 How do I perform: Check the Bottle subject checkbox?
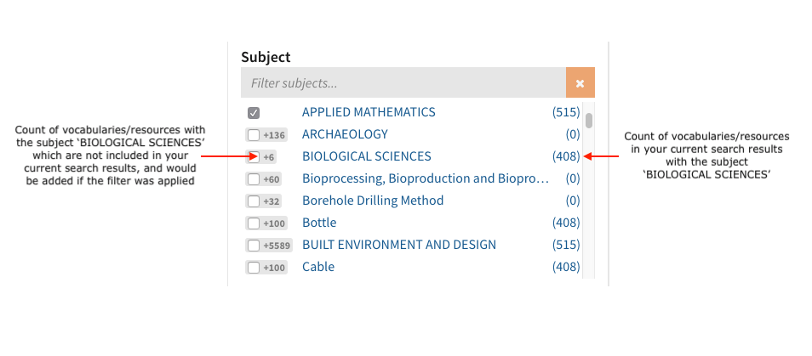254,223
